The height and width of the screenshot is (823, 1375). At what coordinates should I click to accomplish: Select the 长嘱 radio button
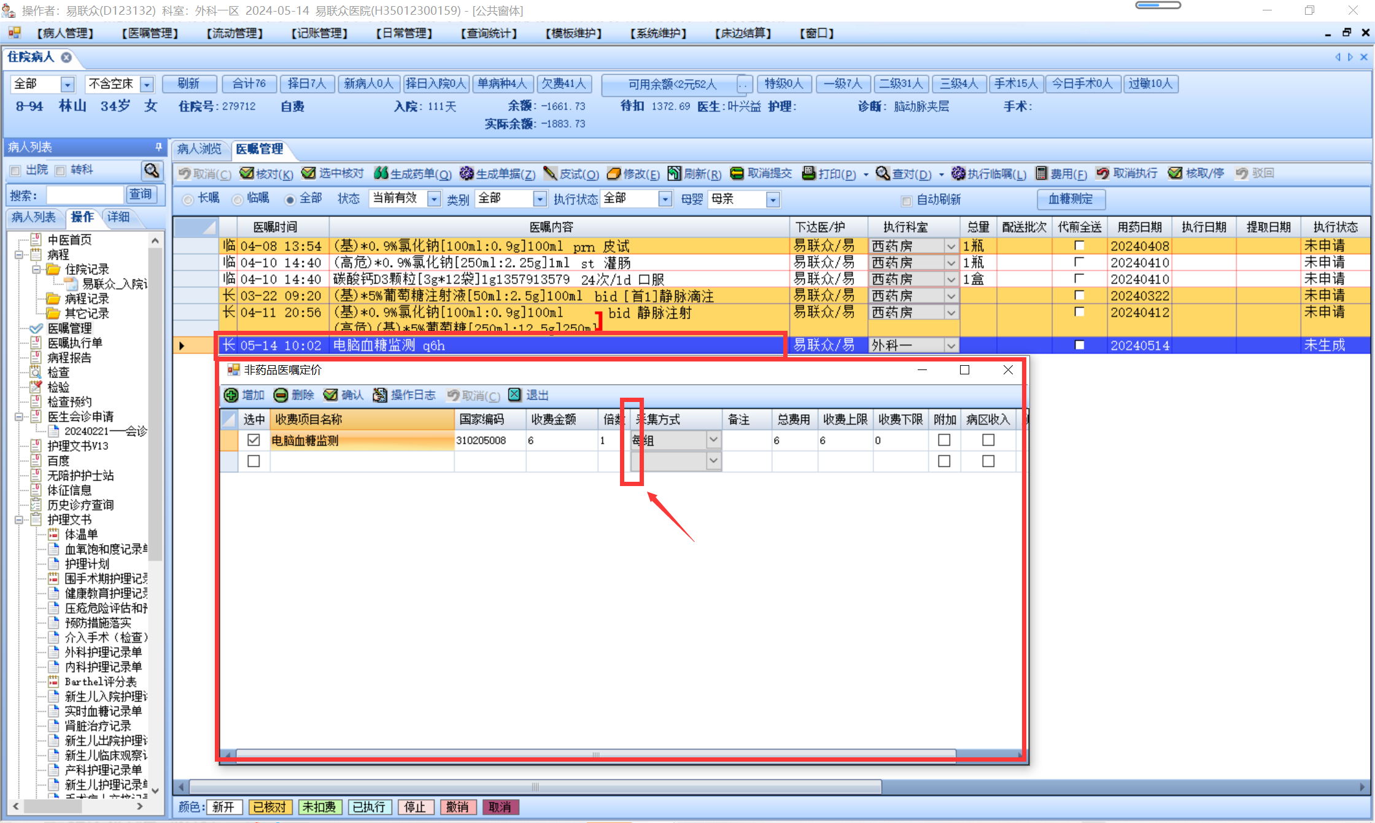[188, 199]
